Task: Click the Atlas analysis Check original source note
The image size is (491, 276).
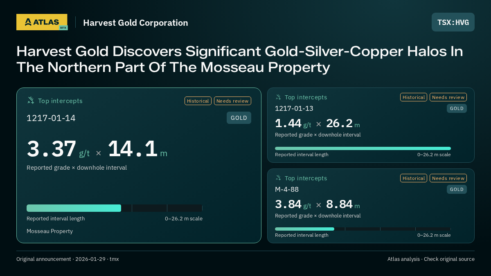Action: (x=431, y=259)
